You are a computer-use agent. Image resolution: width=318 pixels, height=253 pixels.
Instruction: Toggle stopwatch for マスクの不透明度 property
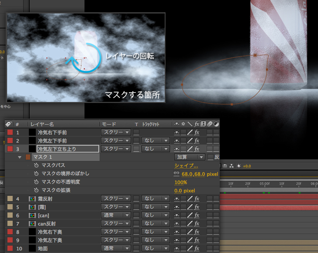coord(36,182)
